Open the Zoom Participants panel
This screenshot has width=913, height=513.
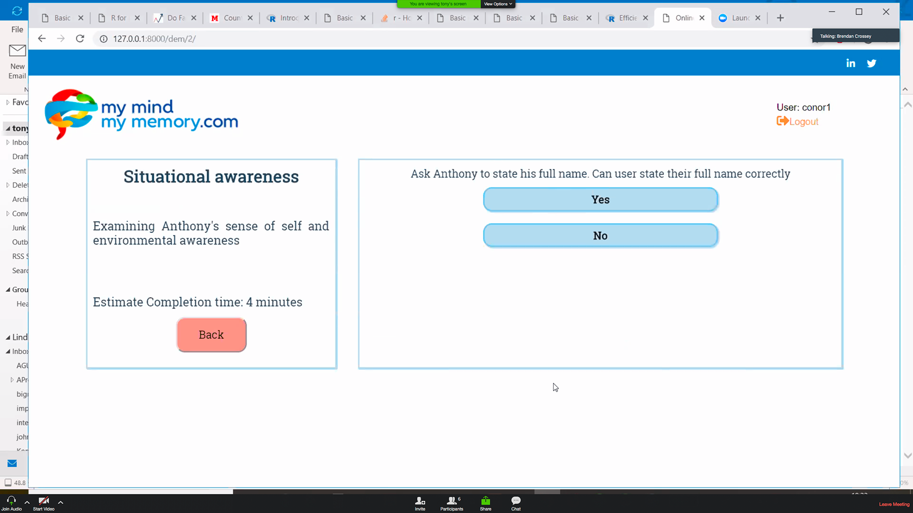tap(452, 503)
